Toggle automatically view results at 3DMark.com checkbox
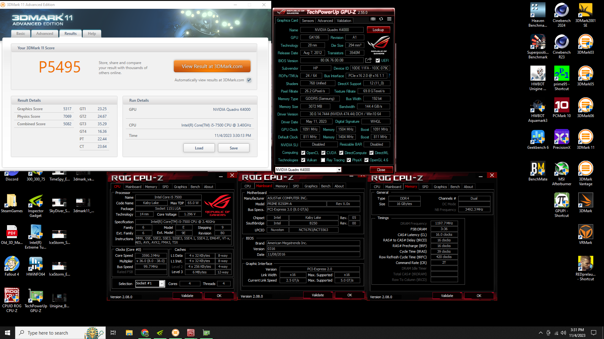Screen dimensions: 604x339 point(249,80)
